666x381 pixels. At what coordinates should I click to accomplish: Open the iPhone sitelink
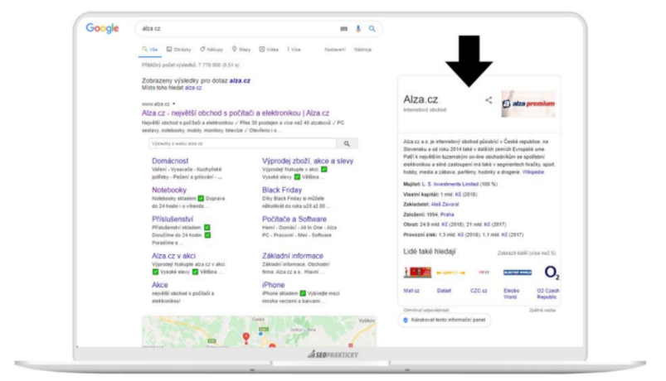(x=273, y=285)
